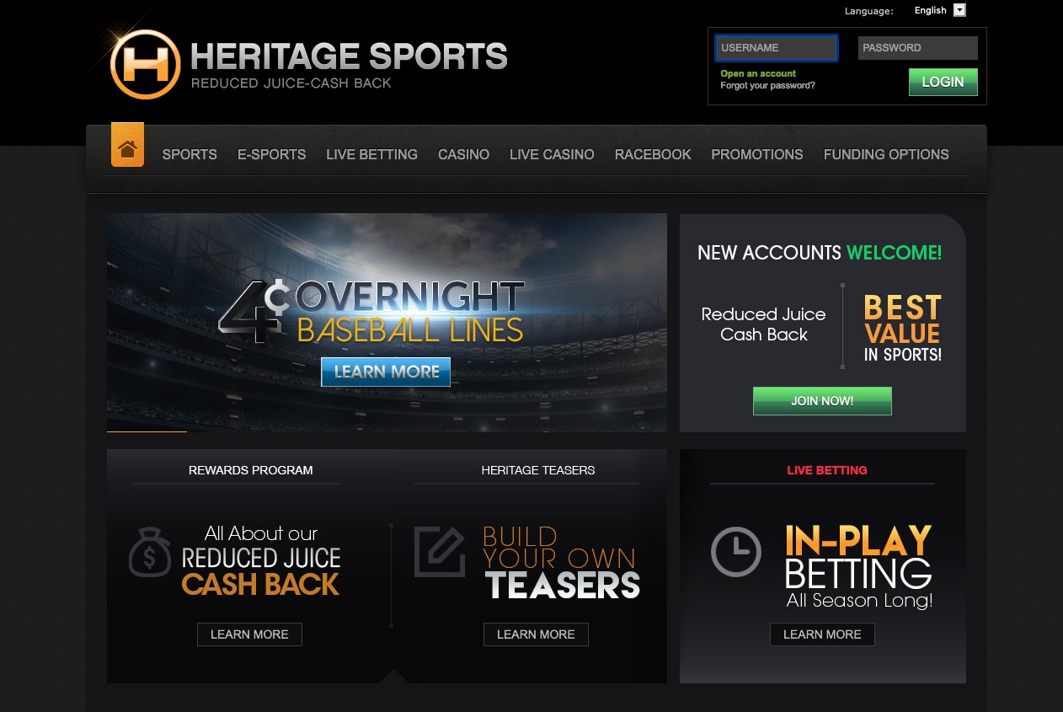This screenshot has width=1063, height=712.
Task: Open the Live Casino menu item
Action: [552, 154]
